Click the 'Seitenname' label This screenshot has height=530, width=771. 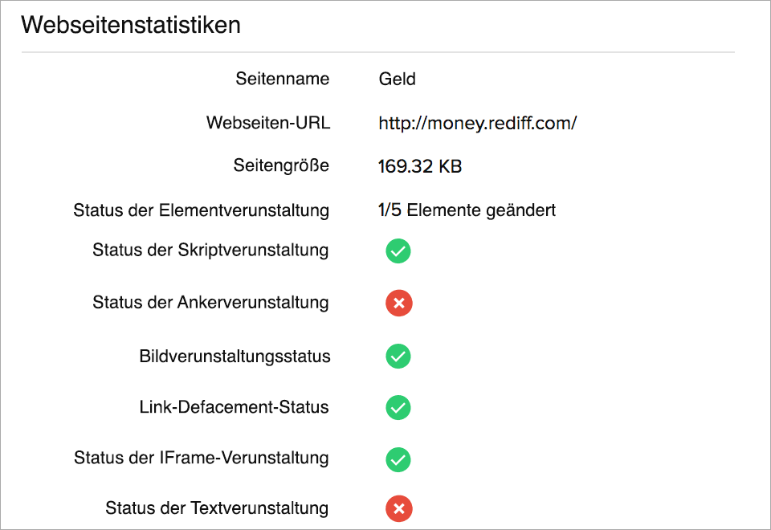coord(282,79)
